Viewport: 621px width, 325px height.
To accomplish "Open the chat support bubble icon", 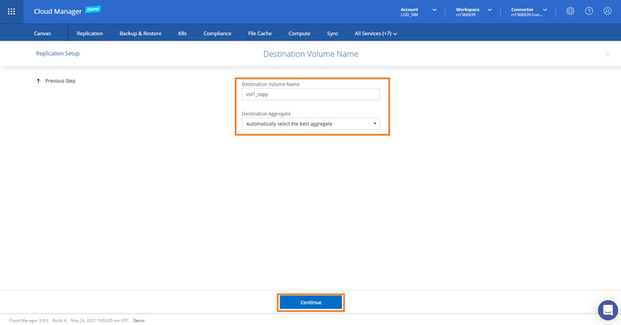I will tap(607, 310).
